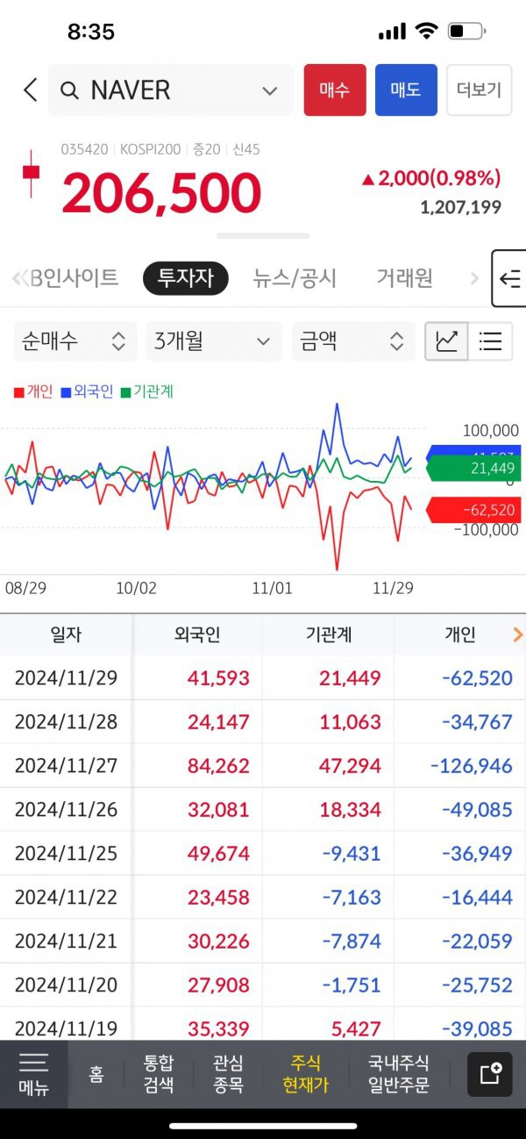Image resolution: width=526 pixels, height=1139 pixels.
Task: Tap the Wi-Fi status icon
Action: pyautogui.click(x=427, y=32)
